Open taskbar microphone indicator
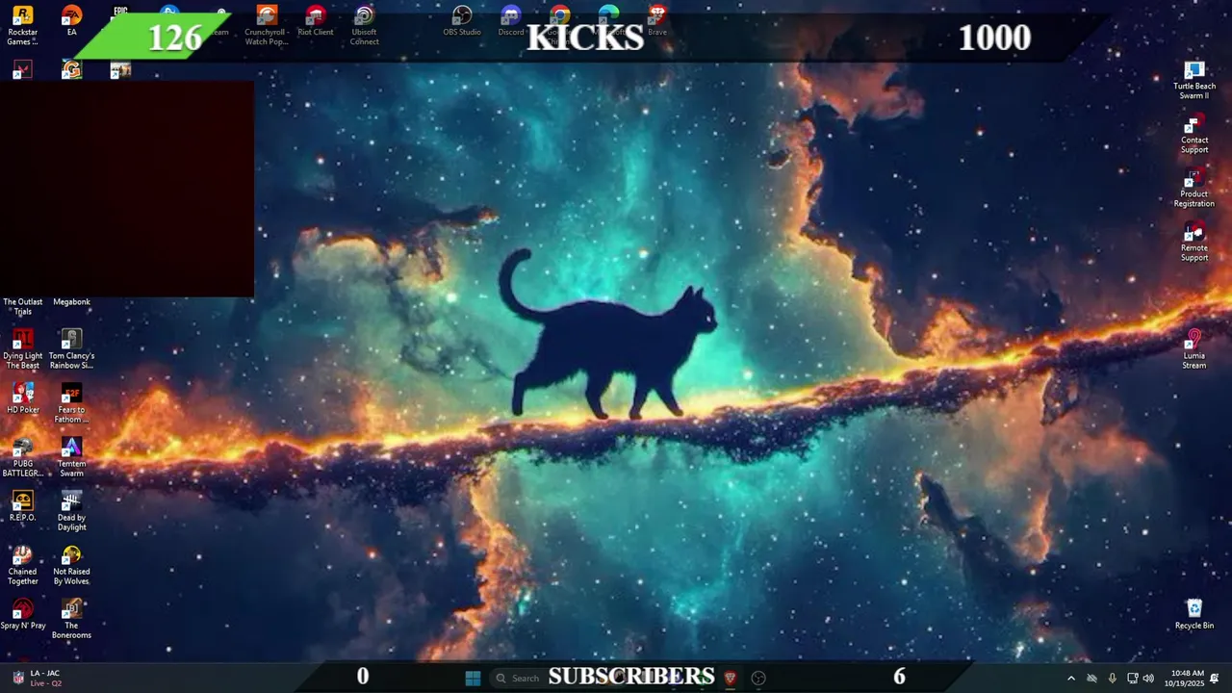 1113,679
